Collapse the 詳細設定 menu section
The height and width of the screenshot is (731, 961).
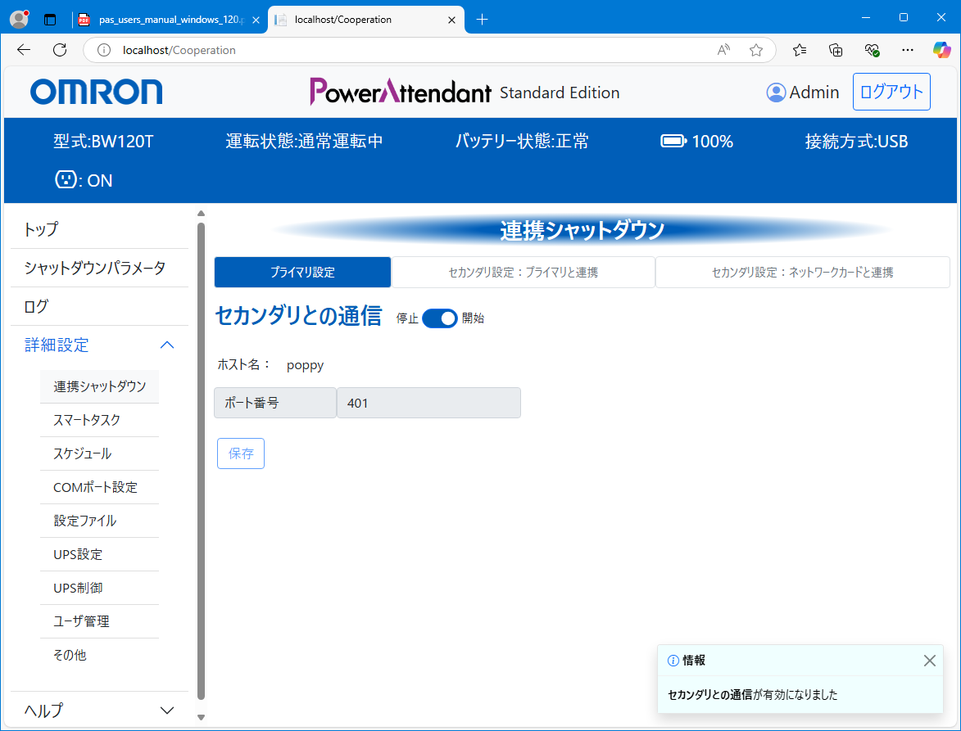(166, 345)
